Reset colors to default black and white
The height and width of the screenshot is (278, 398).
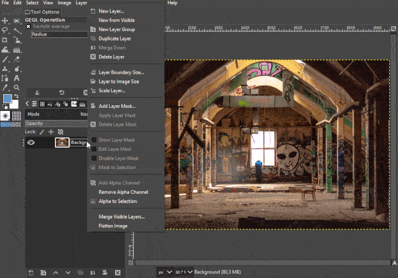5,107
